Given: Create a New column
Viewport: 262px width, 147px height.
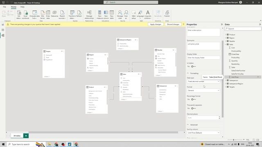Looking at the screenshot, I should [x=106, y=14].
